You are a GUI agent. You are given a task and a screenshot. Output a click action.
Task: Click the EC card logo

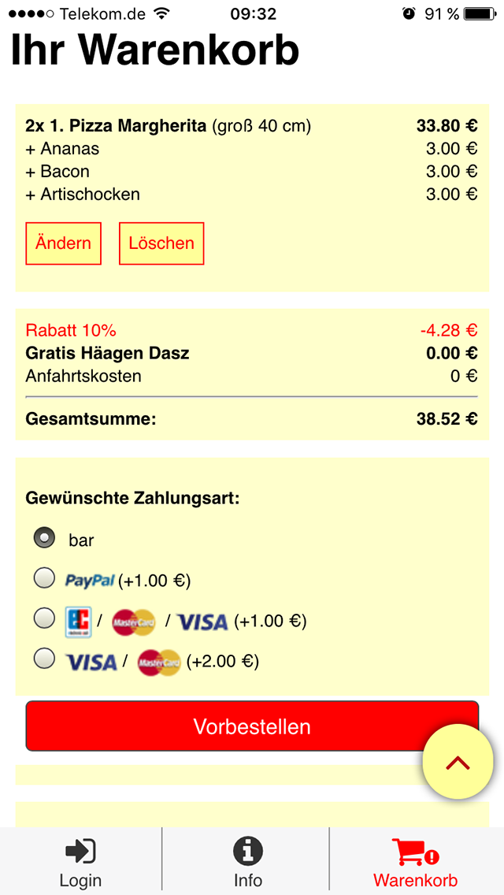pyautogui.click(x=78, y=622)
